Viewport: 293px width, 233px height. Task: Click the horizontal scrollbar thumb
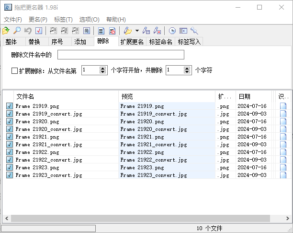(140, 219)
